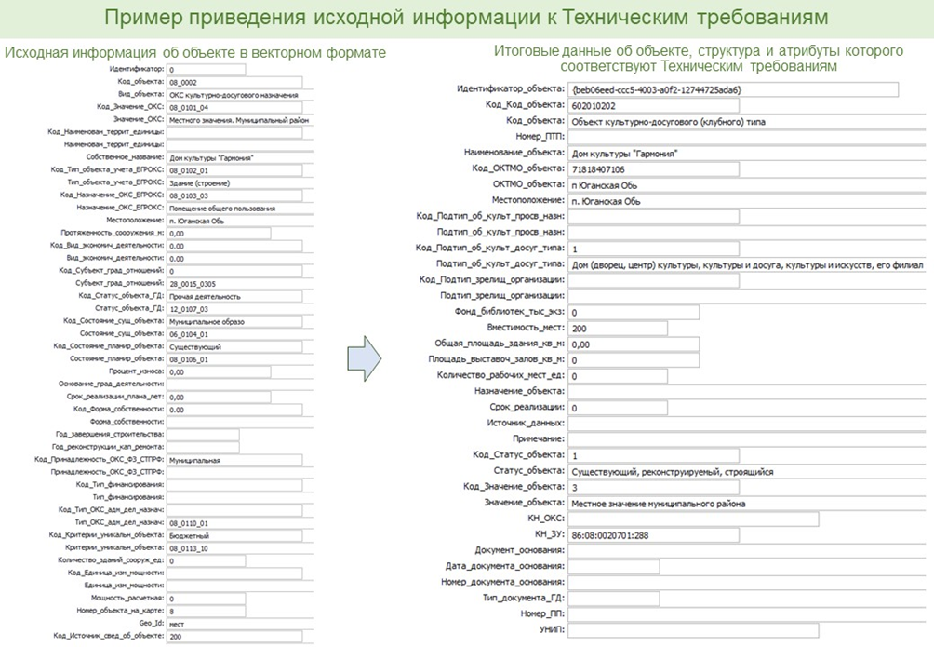Focus the empty УНИП field

pyautogui.click(x=693, y=630)
